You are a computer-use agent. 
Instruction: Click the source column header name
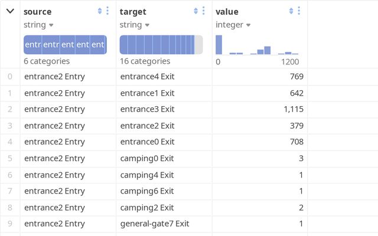37,12
